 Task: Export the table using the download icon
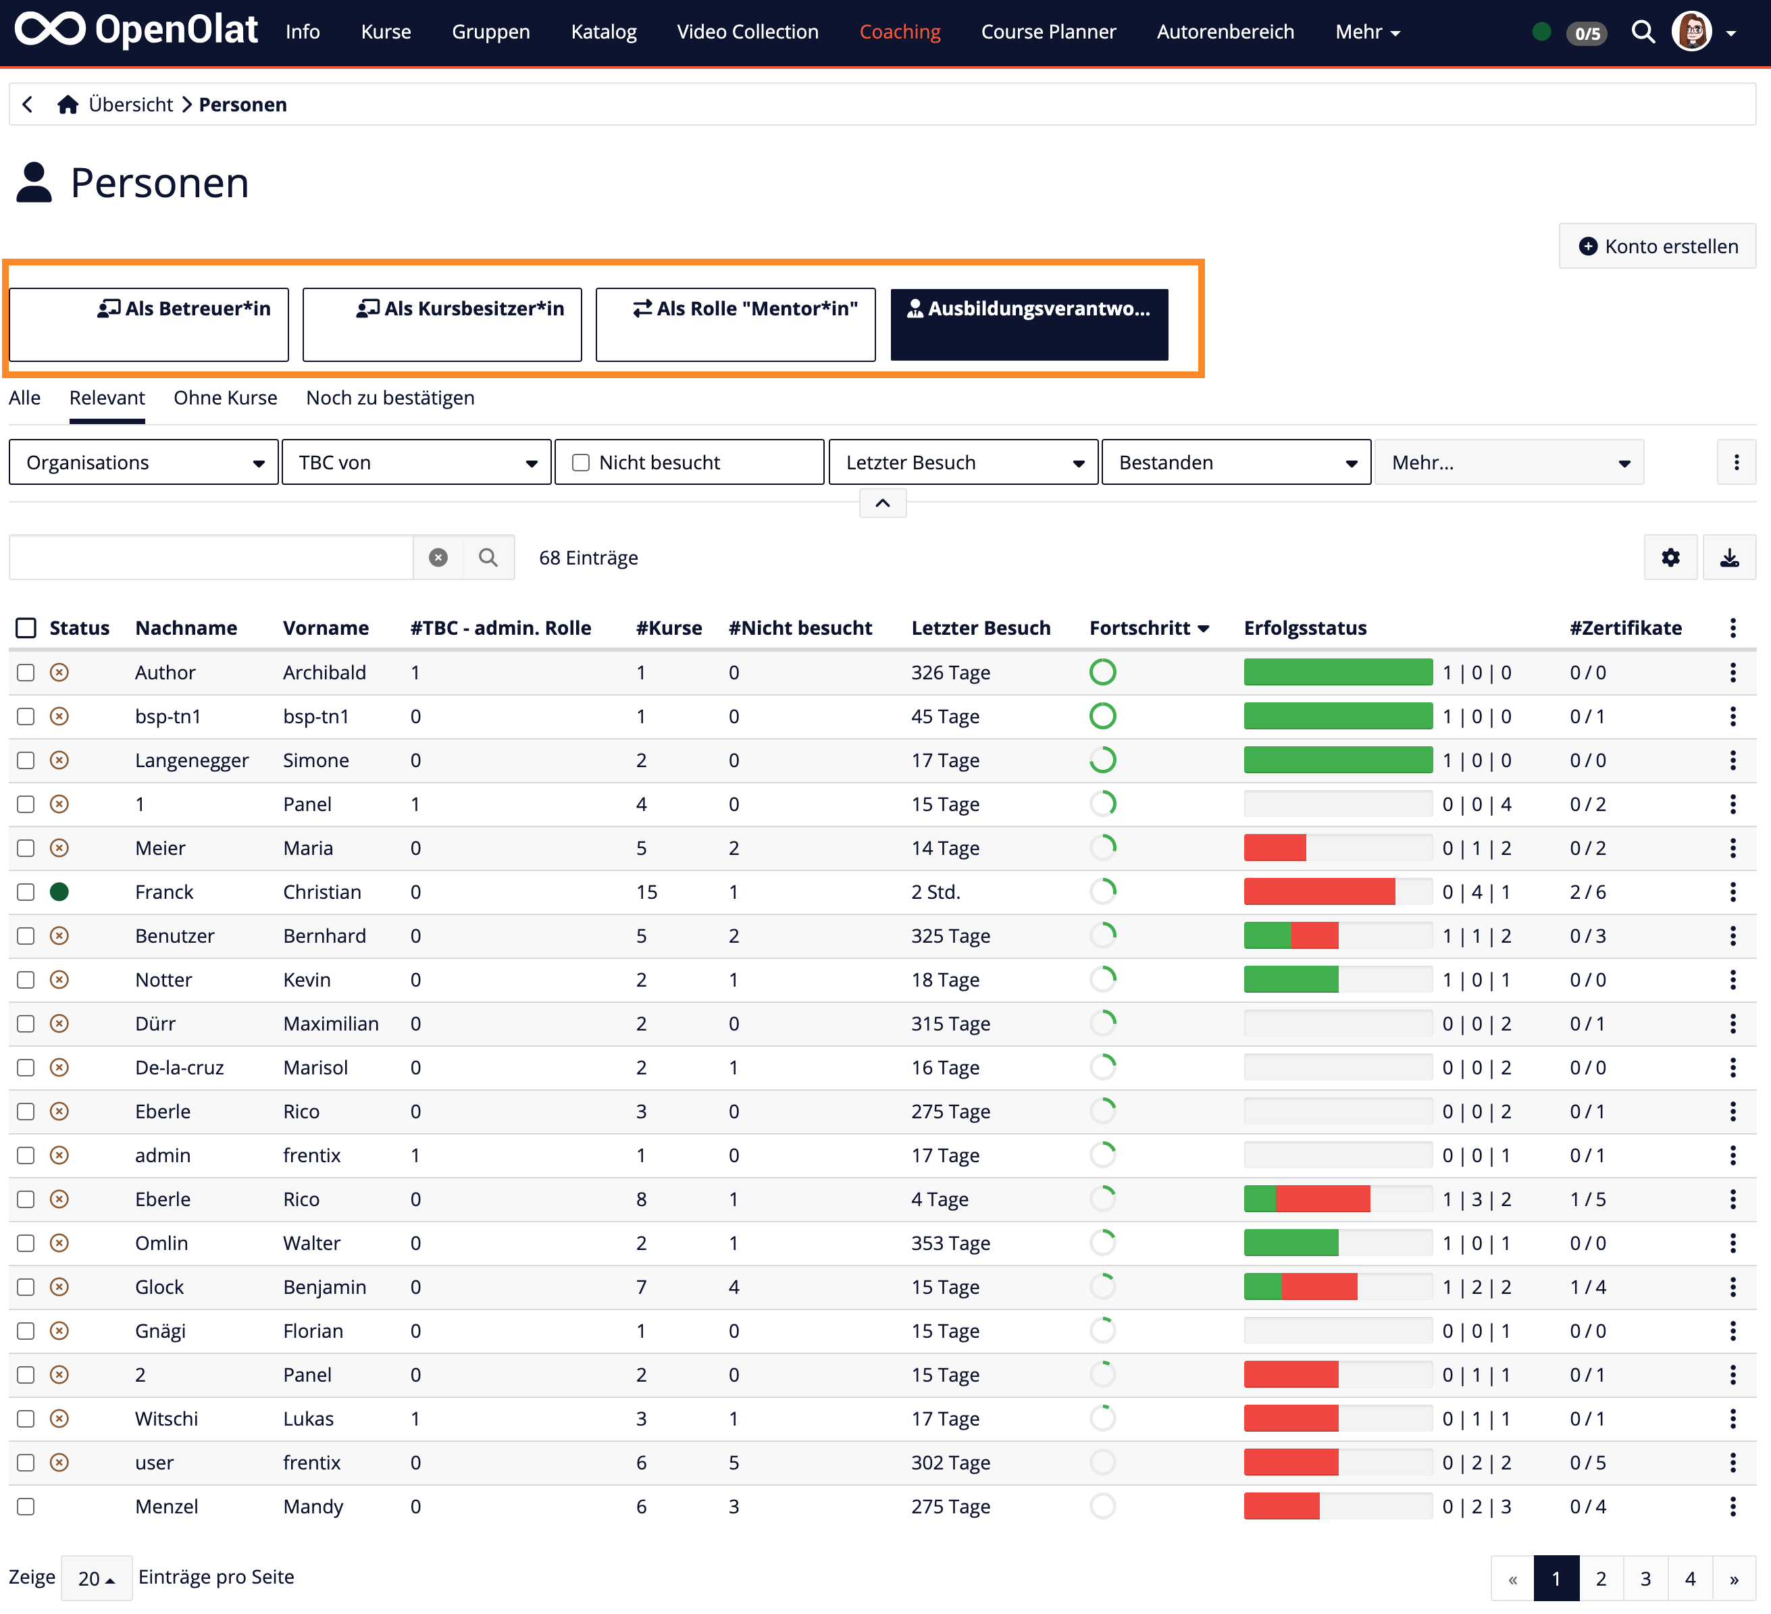(1729, 556)
